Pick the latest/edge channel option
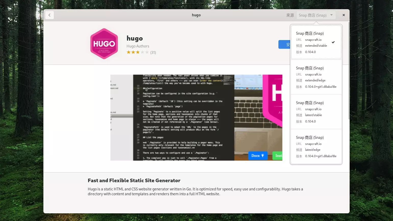Screen dimensions: 393x221 tap(316, 146)
